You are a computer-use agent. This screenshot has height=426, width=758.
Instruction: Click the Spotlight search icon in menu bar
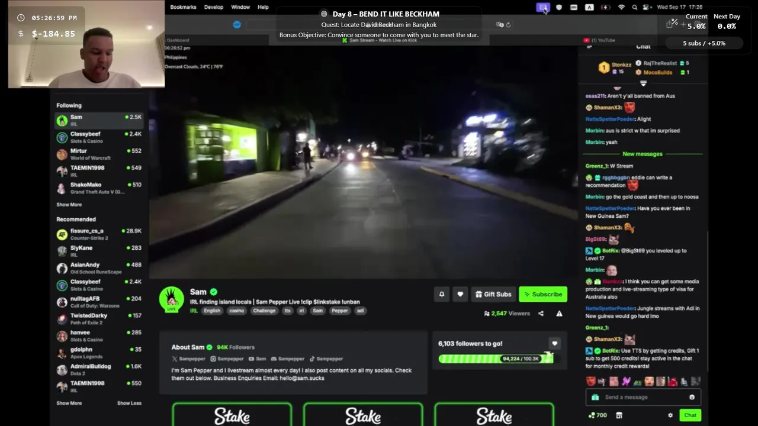point(635,7)
